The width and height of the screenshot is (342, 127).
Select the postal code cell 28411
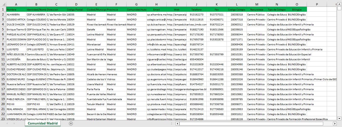[76, 44]
